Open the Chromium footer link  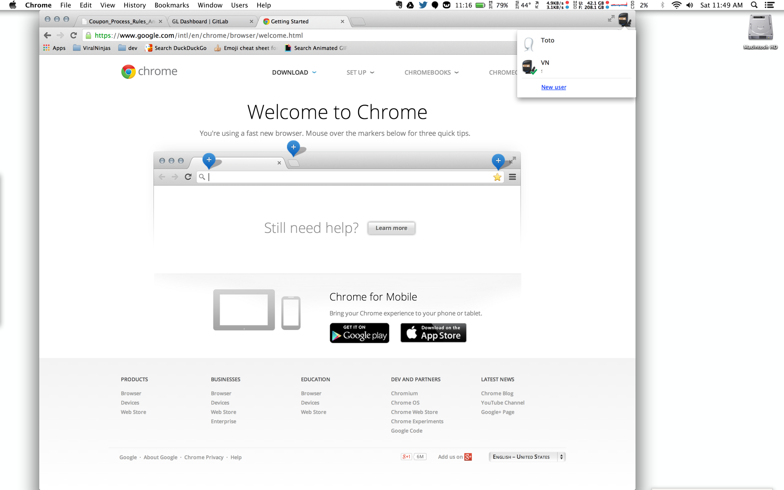click(x=404, y=393)
